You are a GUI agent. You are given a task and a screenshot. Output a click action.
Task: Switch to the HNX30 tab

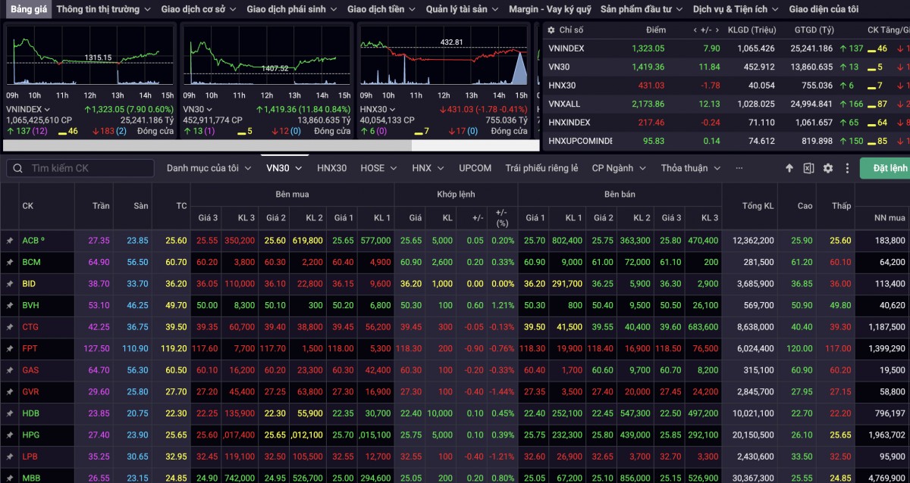[331, 168]
